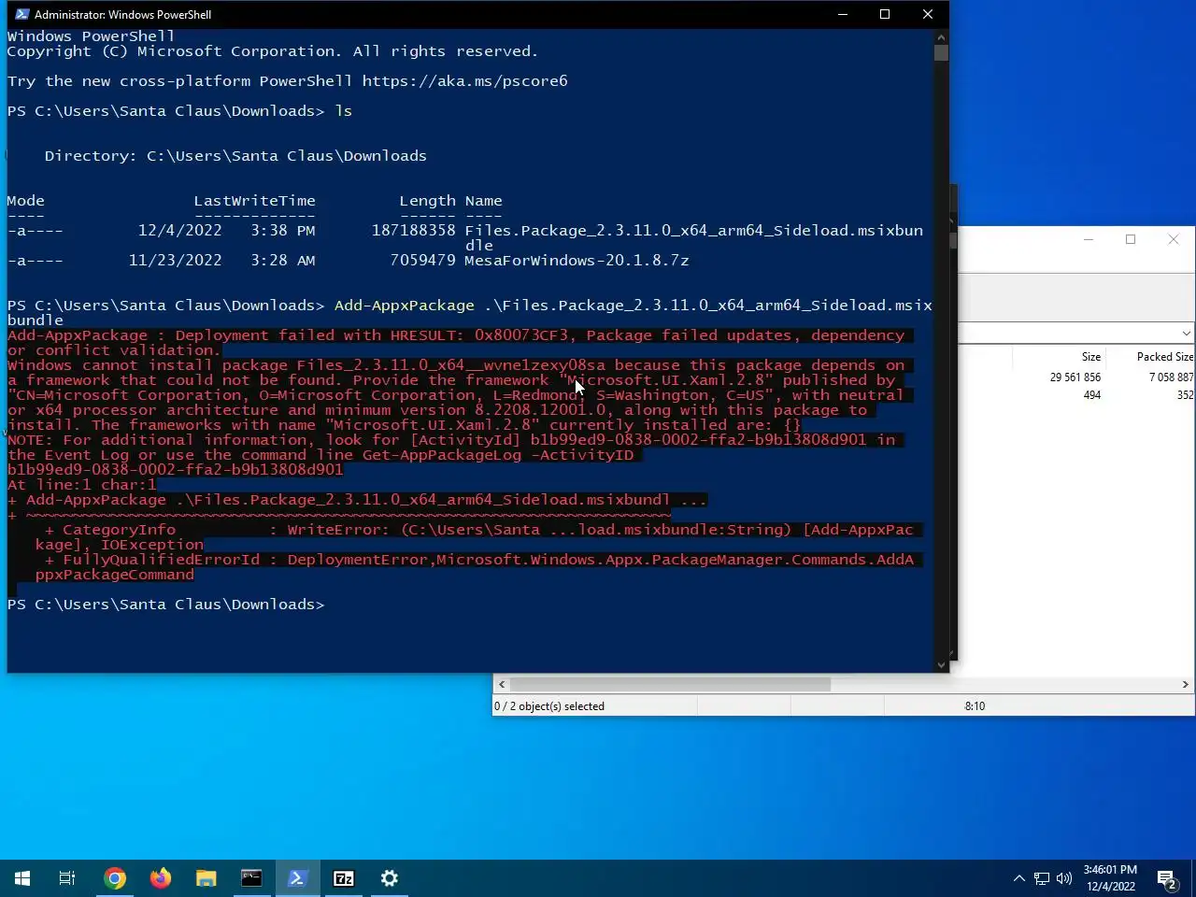The image size is (1196, 897).
Task: Click the 7059479 length value
Action: (x=422, y=261)
